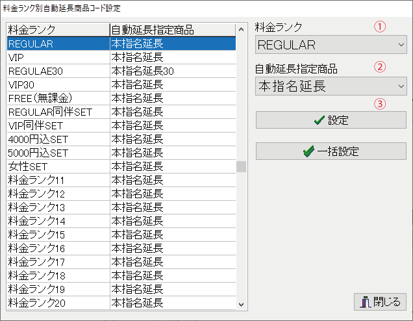
Task: Click 本指名延長 cell in the VIP row
Action: click(x=173, y=57)
